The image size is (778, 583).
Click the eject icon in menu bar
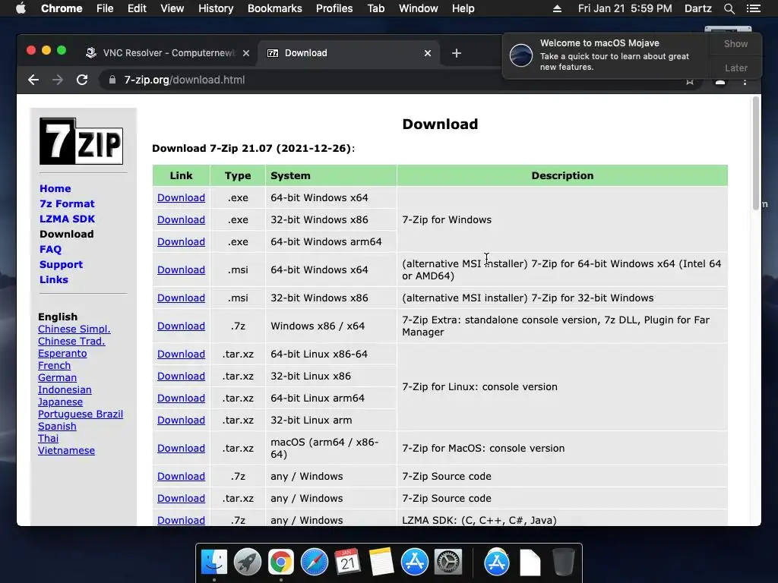tap(557, 8)
